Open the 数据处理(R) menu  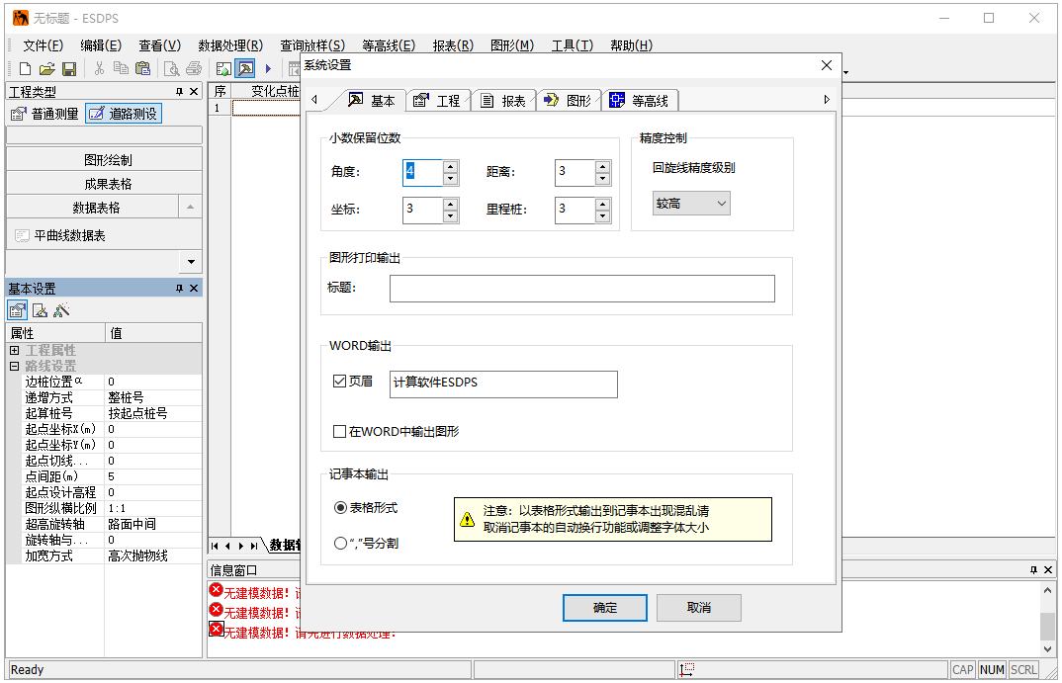(x=230, y=45)
